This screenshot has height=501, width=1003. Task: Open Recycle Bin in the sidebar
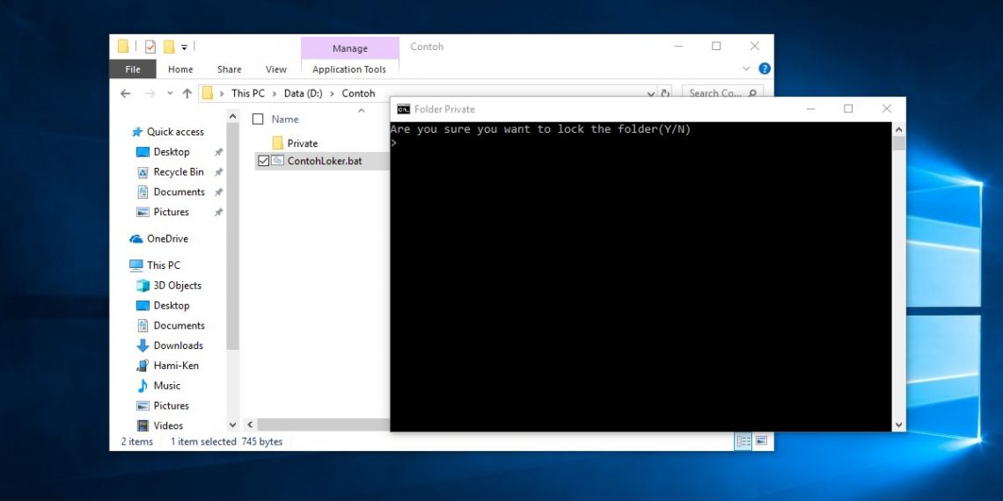[171, 172]
